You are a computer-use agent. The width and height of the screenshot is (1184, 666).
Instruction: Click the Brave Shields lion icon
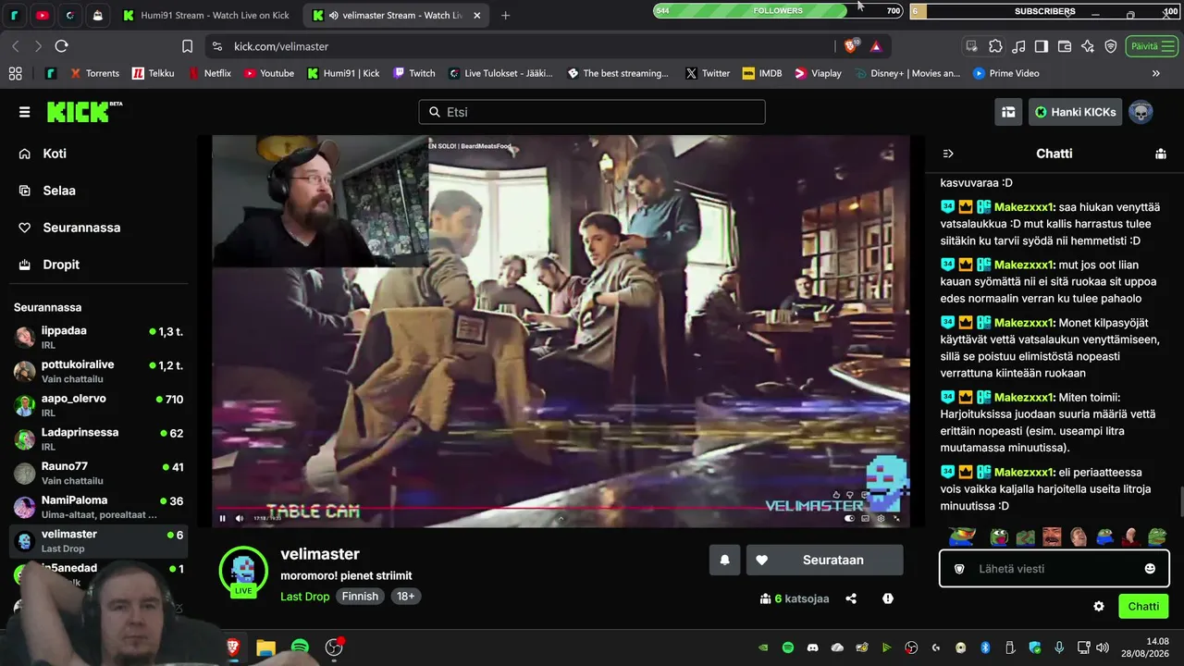(x=851, y=46)
